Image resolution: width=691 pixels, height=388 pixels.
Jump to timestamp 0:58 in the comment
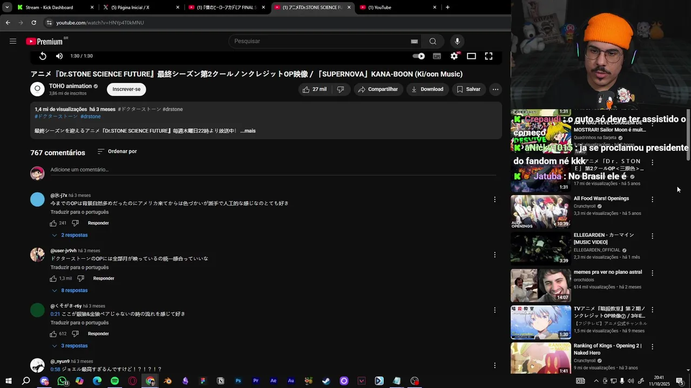[55, 370]
